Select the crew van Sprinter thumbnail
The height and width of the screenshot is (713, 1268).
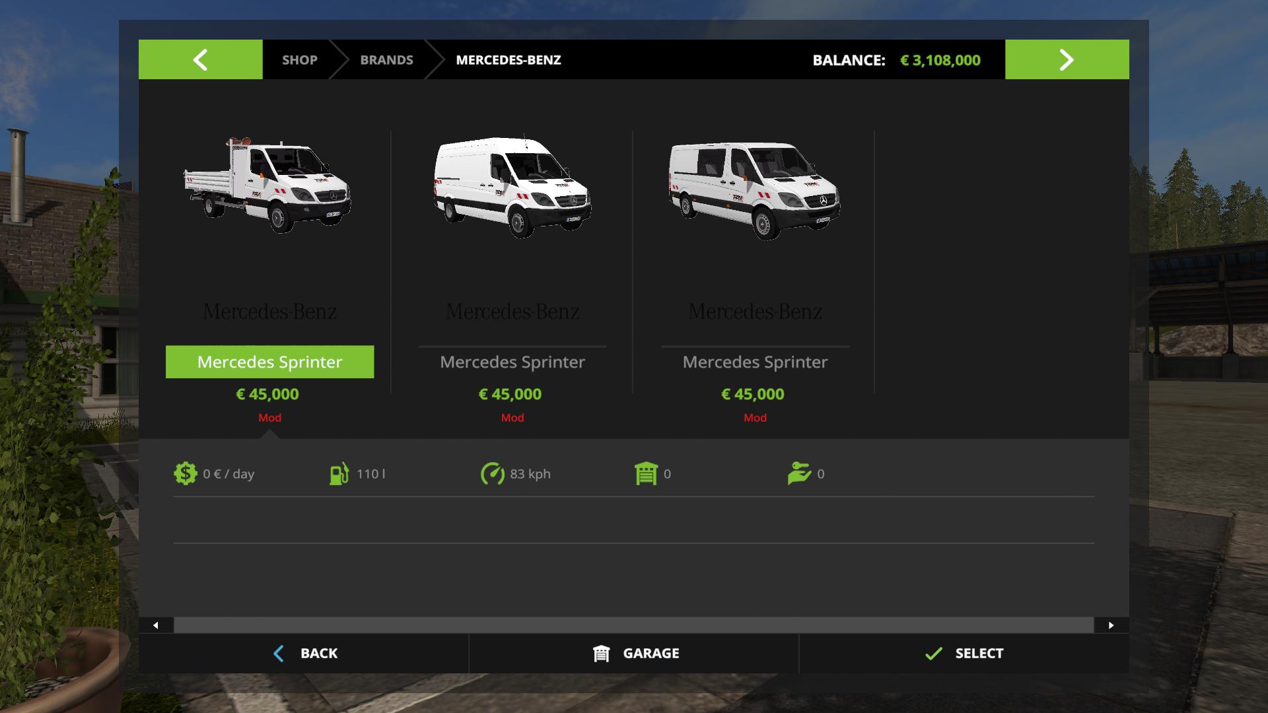(754, 190)
